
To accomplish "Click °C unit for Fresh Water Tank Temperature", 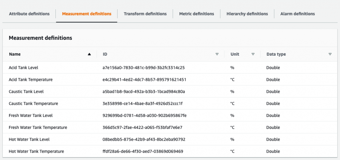I will (232, 127).
